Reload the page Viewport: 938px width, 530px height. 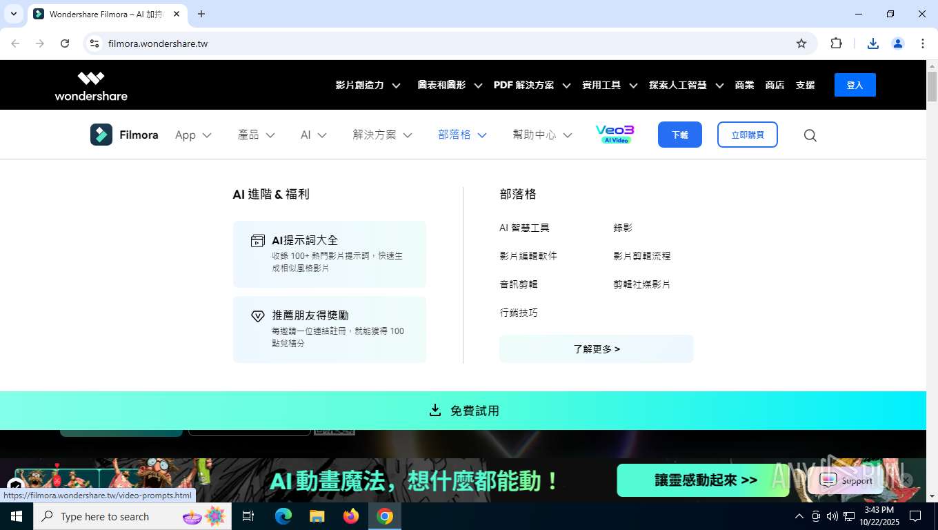[65, 43]
